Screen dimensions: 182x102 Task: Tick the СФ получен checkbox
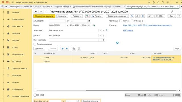pyautogui.click(x=132, y=21)
